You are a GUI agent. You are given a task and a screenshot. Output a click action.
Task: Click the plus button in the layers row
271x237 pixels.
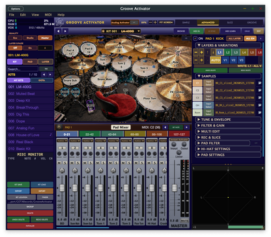pyautogui.click(x=201, y=52)
